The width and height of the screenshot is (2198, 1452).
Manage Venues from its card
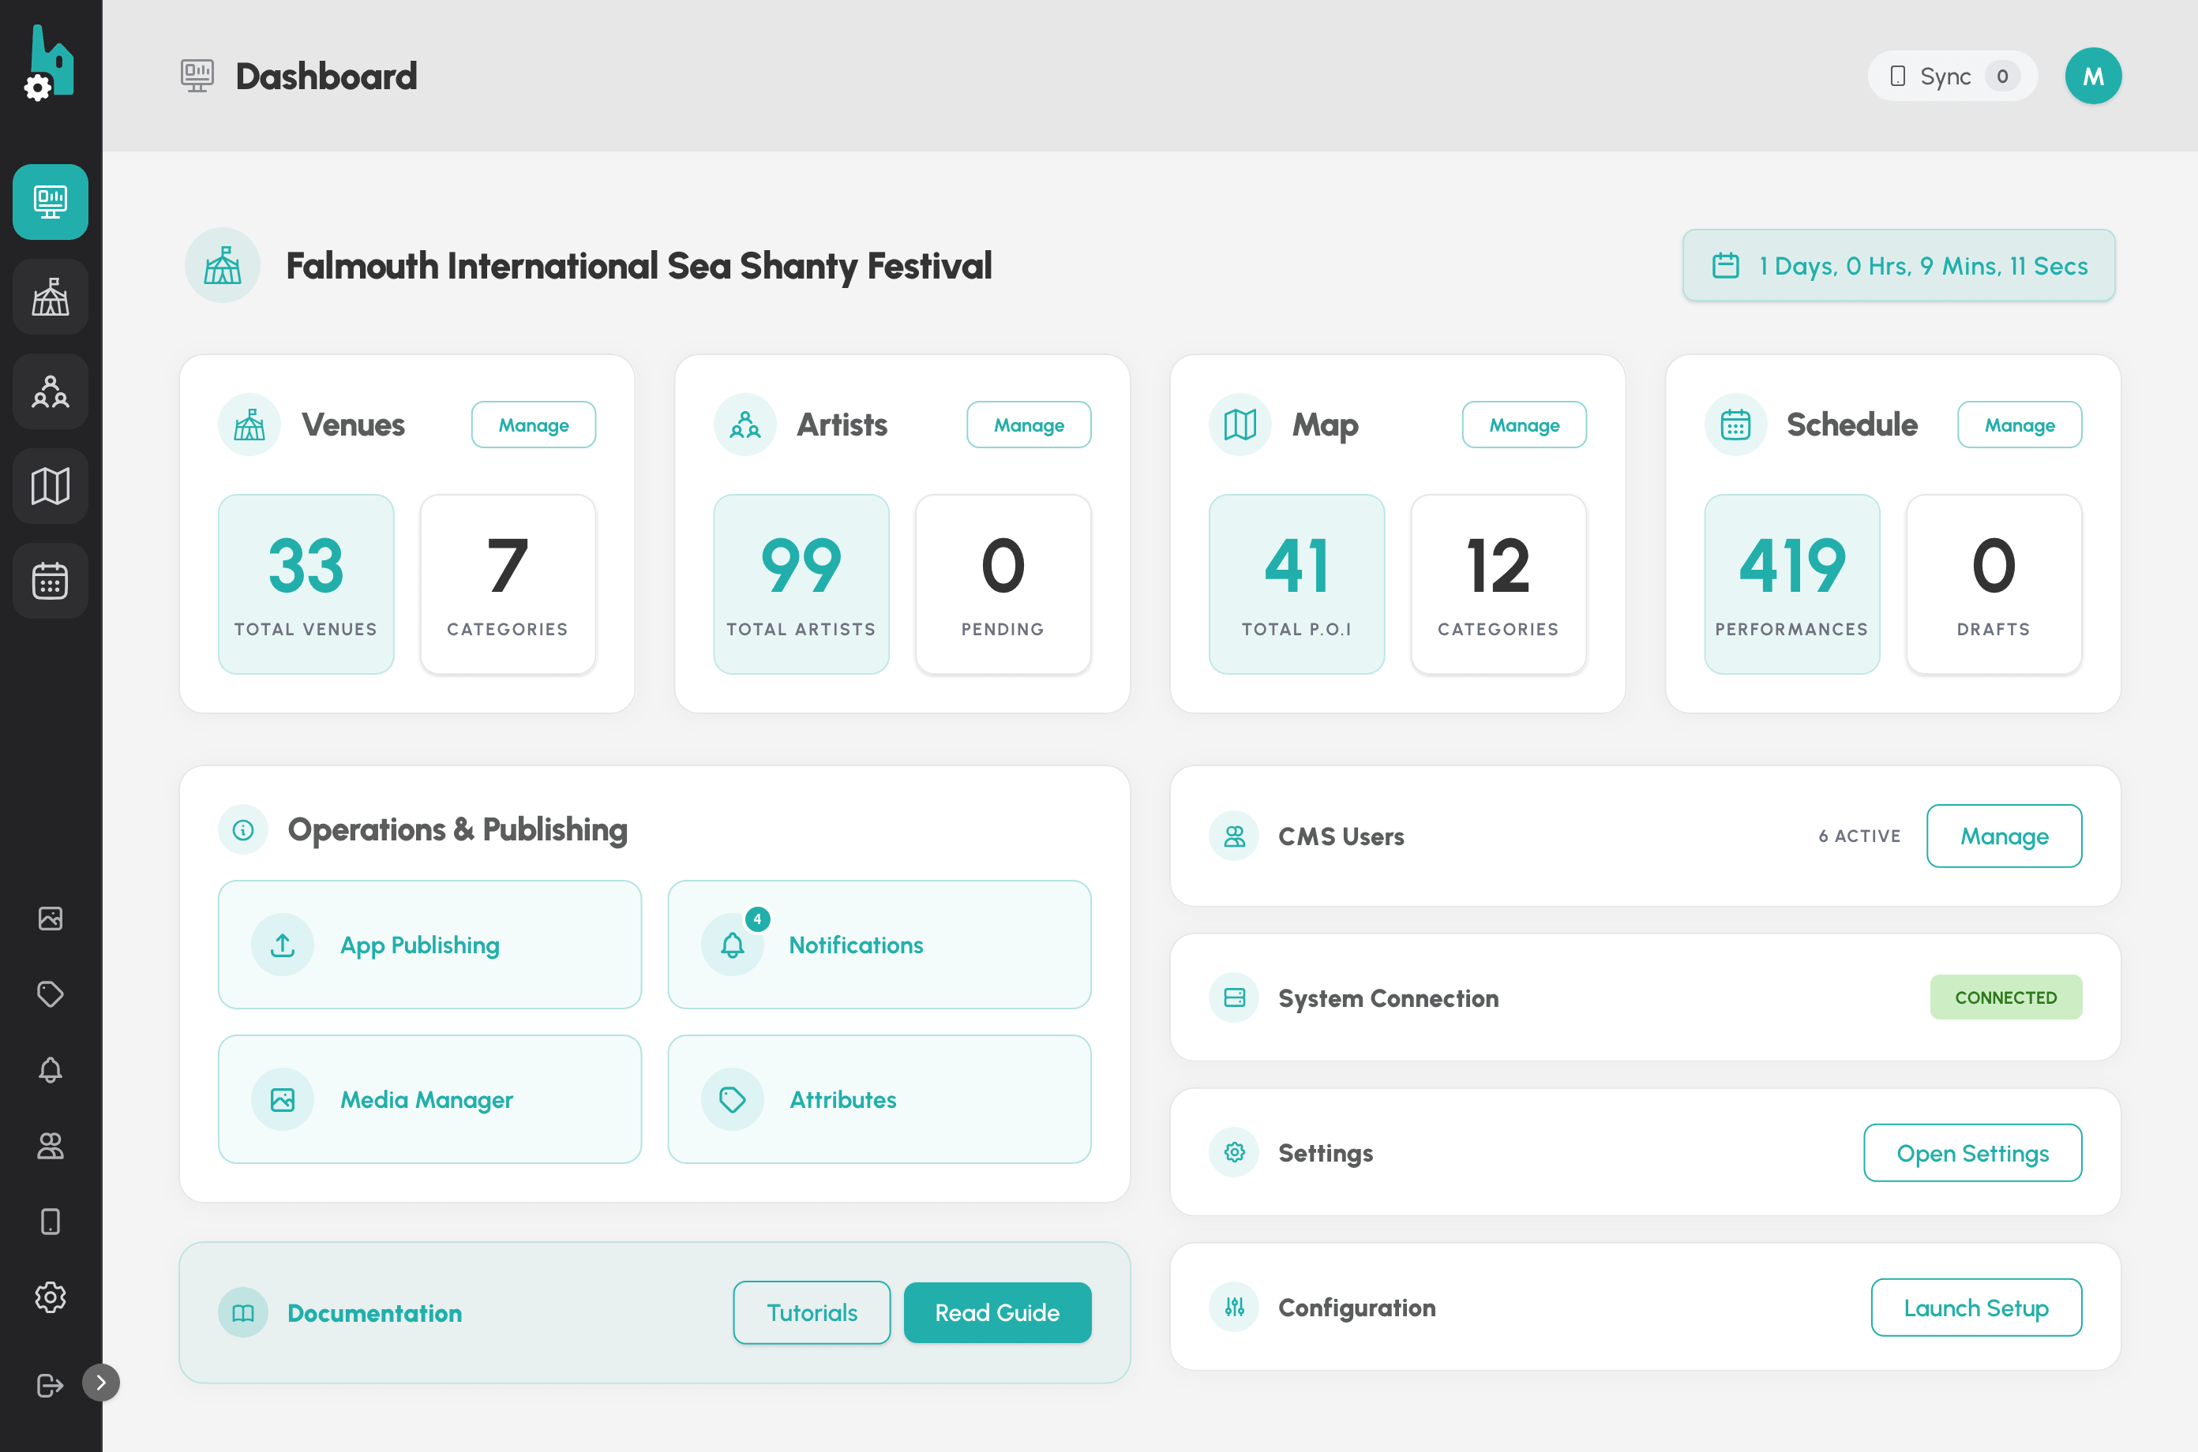[x=534, y=425]
